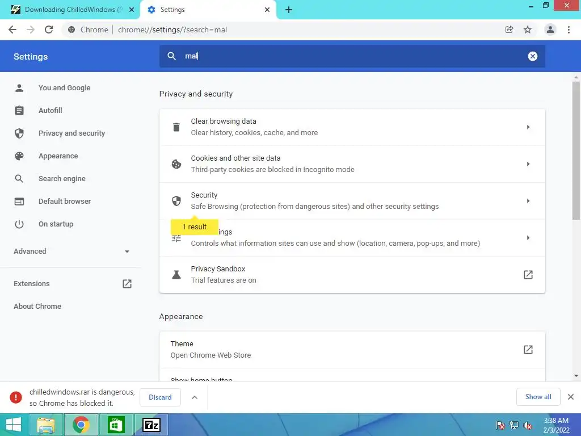Expand Cookies and other site data arrow

(x=528, y=164)
